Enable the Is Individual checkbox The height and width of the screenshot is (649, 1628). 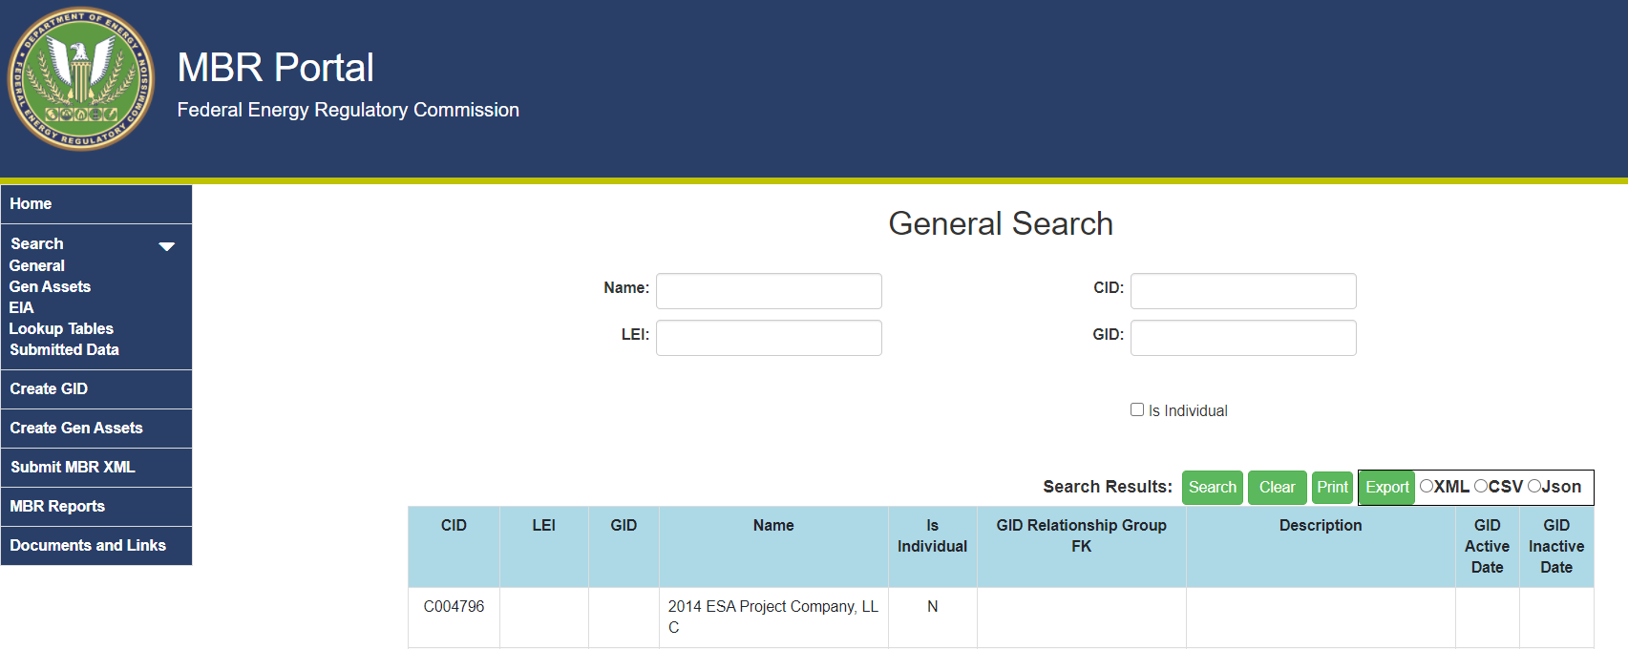tap(1137, 409)
